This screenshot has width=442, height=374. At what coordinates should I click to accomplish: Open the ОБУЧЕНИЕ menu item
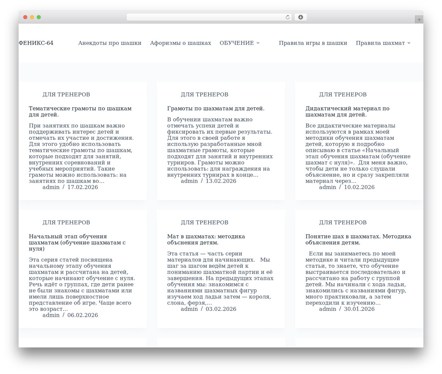pyautogui.click(x=237, y=43)
